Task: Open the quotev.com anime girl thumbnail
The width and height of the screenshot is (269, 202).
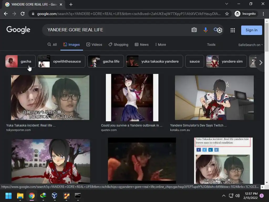Action: (132, 98)
